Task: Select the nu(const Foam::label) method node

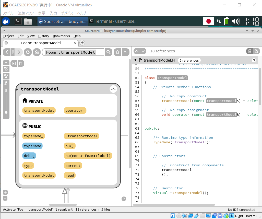Action: click(88, 156)
